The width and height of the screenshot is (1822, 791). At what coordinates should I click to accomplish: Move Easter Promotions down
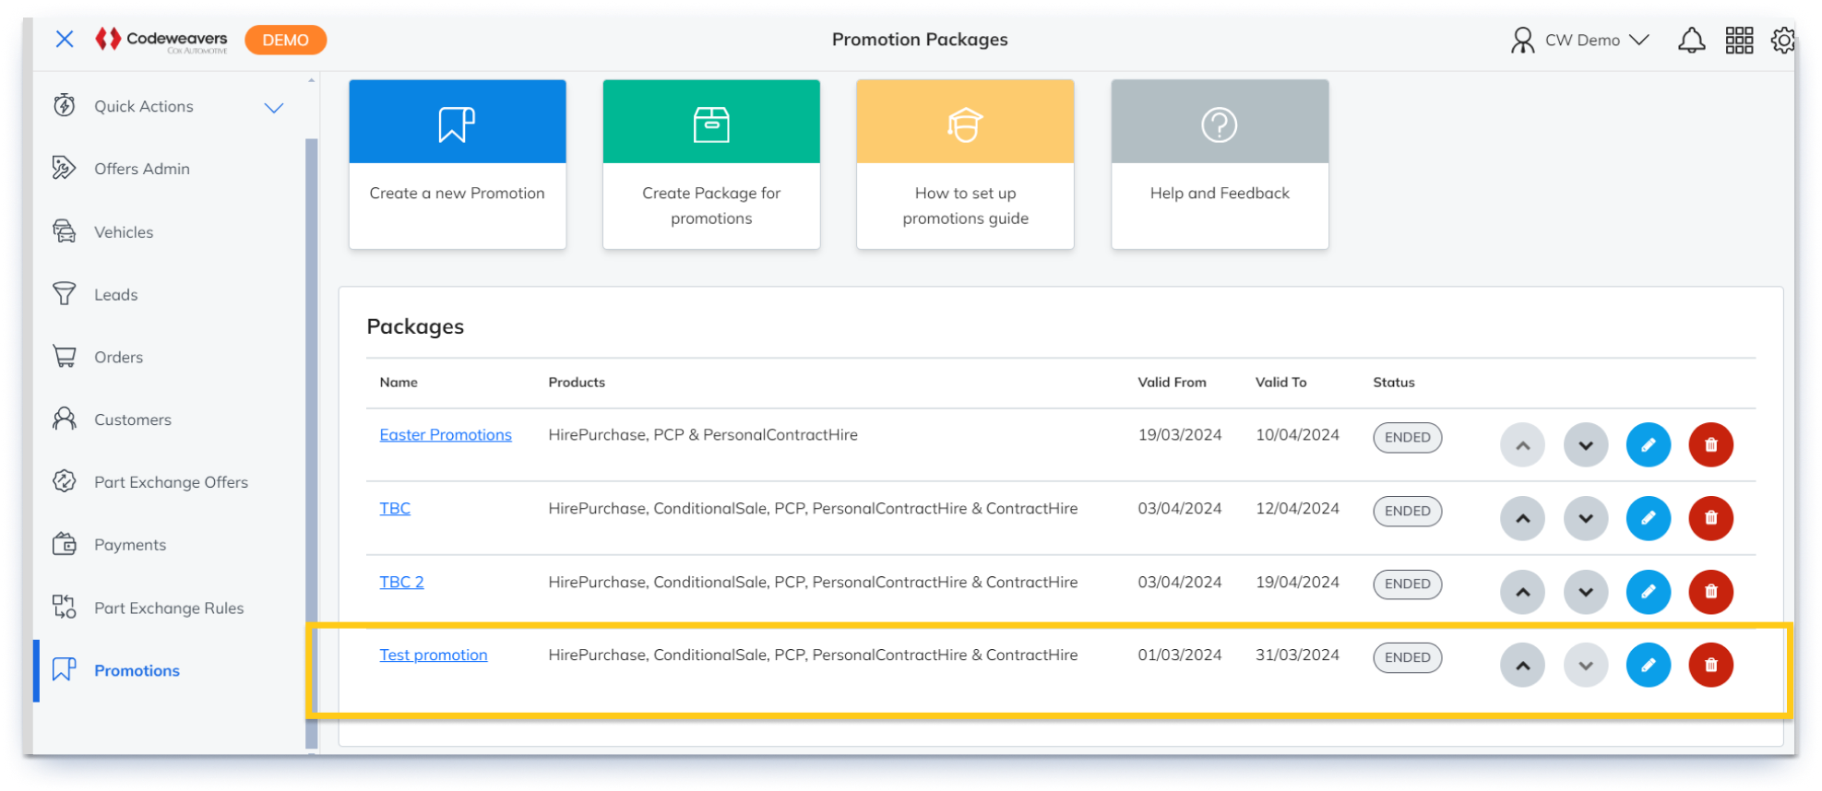point(1585,445)
